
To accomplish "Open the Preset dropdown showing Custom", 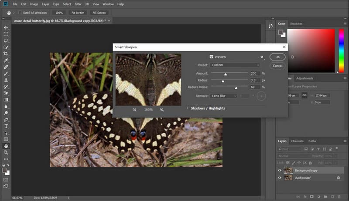I will tap(235, 65).
